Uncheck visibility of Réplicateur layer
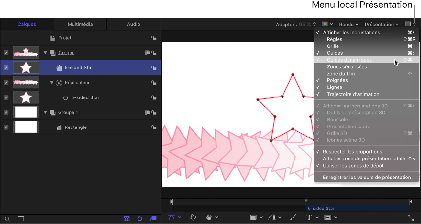The height and width of the screenshot is (224, 421). pos(6,83)
